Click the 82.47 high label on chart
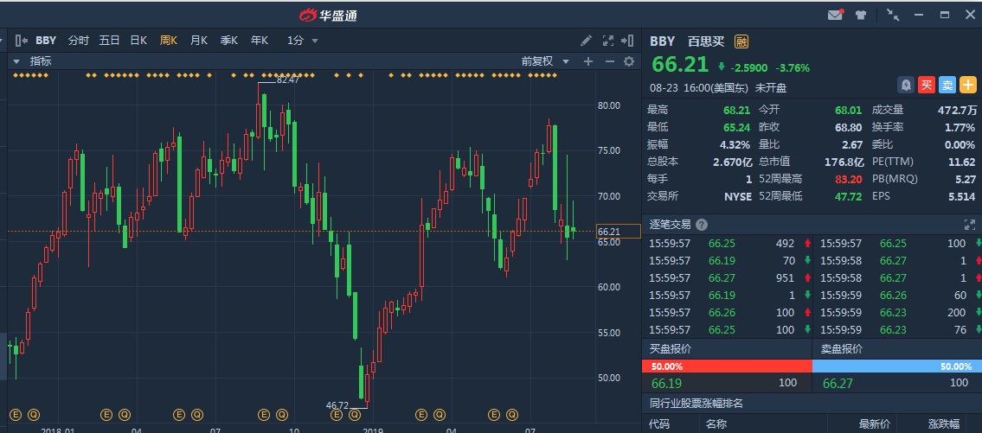 [287, 80]
